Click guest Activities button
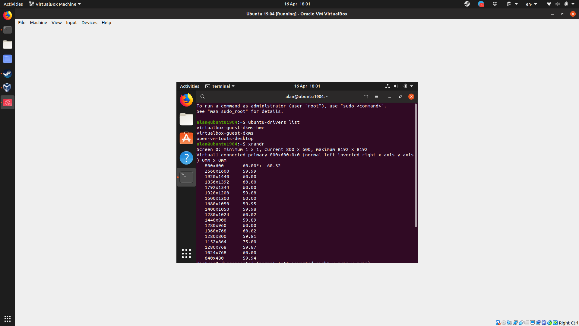Viewport: 579px width, 326px height. pyautogui.click(x=189, y=86)
